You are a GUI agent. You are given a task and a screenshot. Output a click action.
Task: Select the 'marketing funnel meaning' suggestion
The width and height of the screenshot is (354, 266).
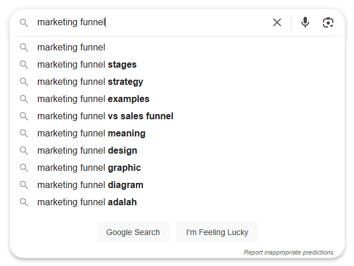pyautogui.click(x=177, y=134)
